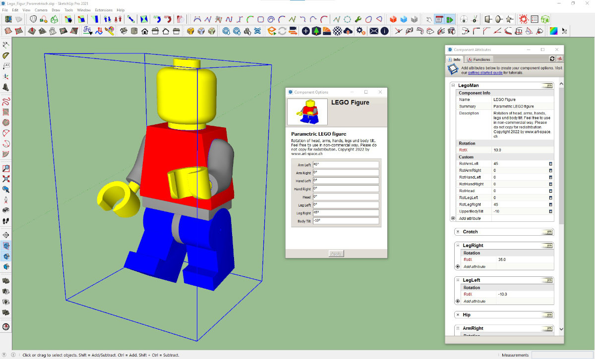Click the red redo arrow toolbar icon
This screenshot has width=595, height=359.
click(168, 19)
